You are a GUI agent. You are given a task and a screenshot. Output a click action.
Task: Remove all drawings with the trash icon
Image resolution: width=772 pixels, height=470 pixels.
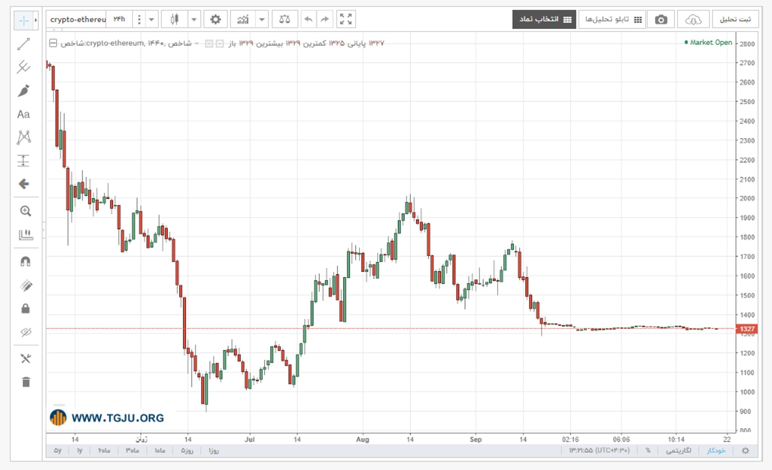click(x=26, y=382)
